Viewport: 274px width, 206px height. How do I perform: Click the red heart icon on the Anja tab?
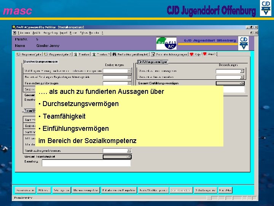tap(191, 54)
